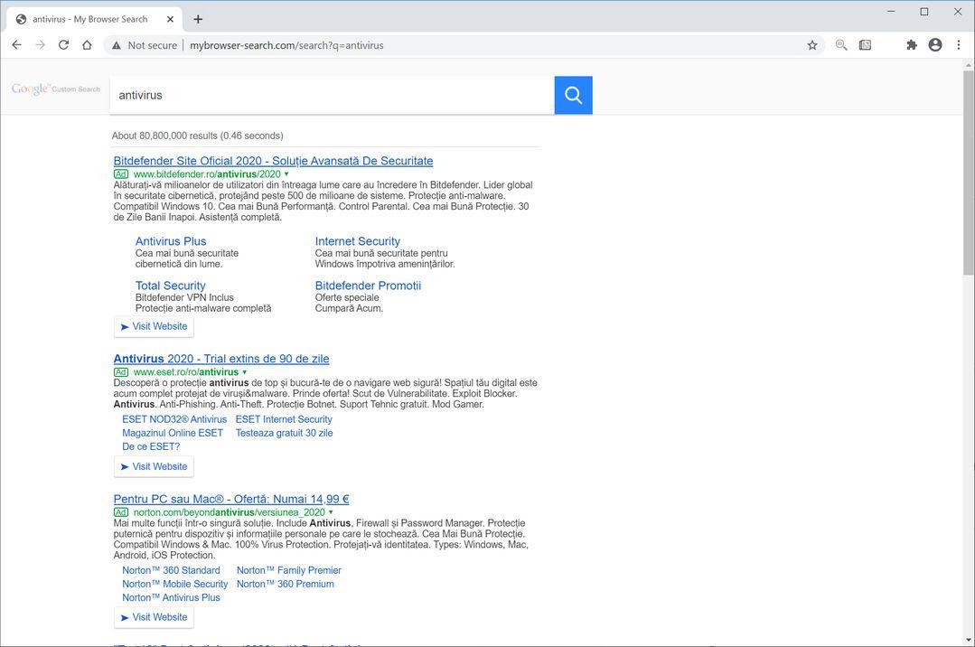Select the 'antivirus - My Browser Search' tab
Screen dimensions: 975x647
click(90, 19)
